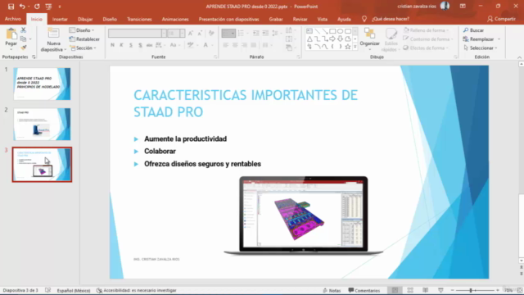This screenshot has width=524, height=295.
Task: Switch to slide sorter view
Action: 410,290
